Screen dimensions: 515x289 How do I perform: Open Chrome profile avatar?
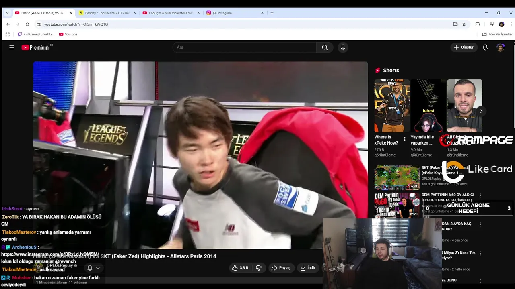coord(501,24)
